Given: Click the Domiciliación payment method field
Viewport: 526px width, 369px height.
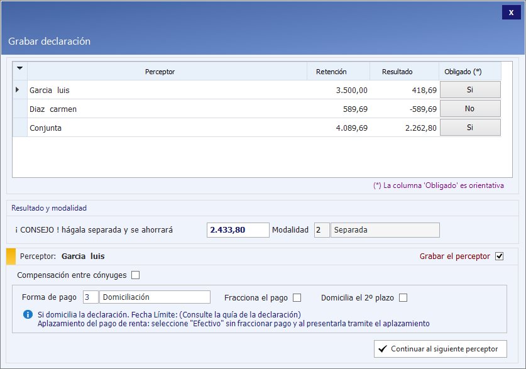Looking at the screenshot, I should (155, 297).
